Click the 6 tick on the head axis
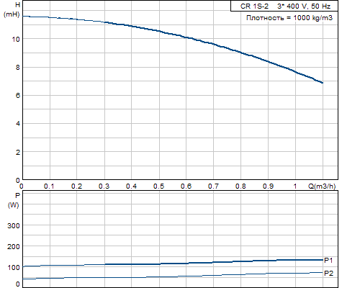This screenshot has width=360, height=288. 18,96
